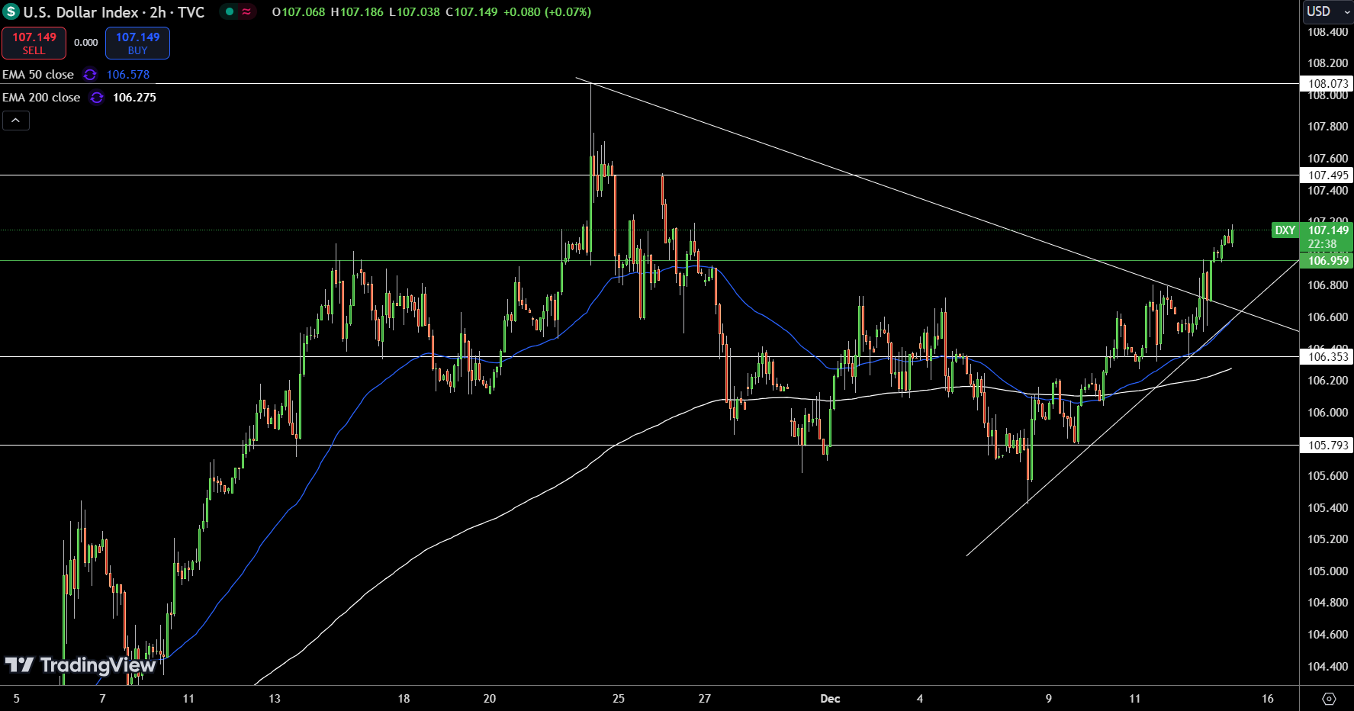This screenshot has height=711, width=1354.
Task: Click the EMA 50 refresh cycle icon
Action: pos(90,75)
